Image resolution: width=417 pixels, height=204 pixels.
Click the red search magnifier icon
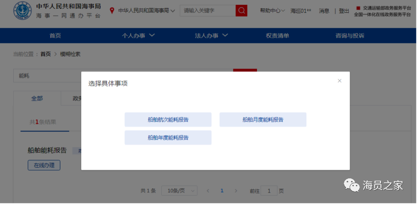pos(241,11)
